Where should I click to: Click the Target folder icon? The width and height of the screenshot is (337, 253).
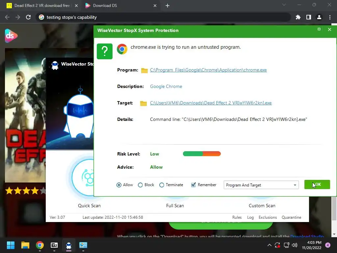pyautogui.click(x=143, y=103)
